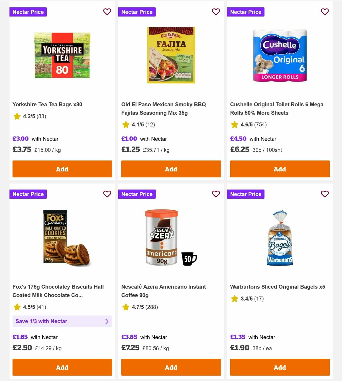Add Cushelle Original Toilet Rolls to basket
This screenshot has width=342, height=381.
point(280,169)
